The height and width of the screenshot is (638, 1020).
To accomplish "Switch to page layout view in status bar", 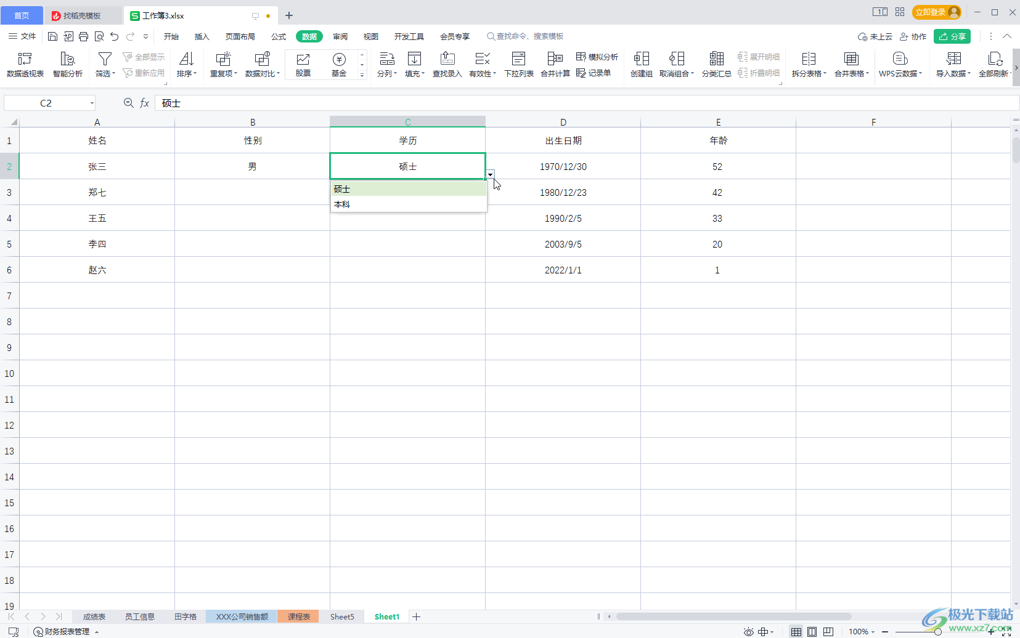I will (x=812, y=632).
